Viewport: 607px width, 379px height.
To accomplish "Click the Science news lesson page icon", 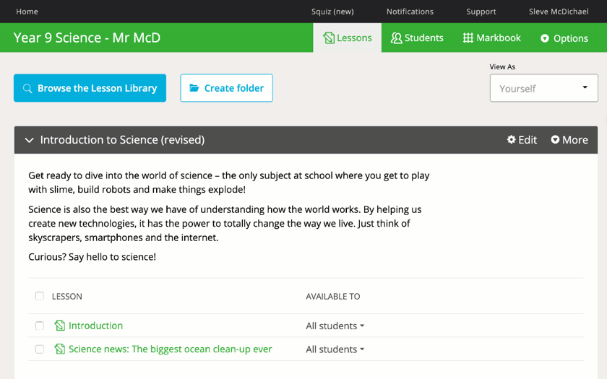I will click(59, 349).
